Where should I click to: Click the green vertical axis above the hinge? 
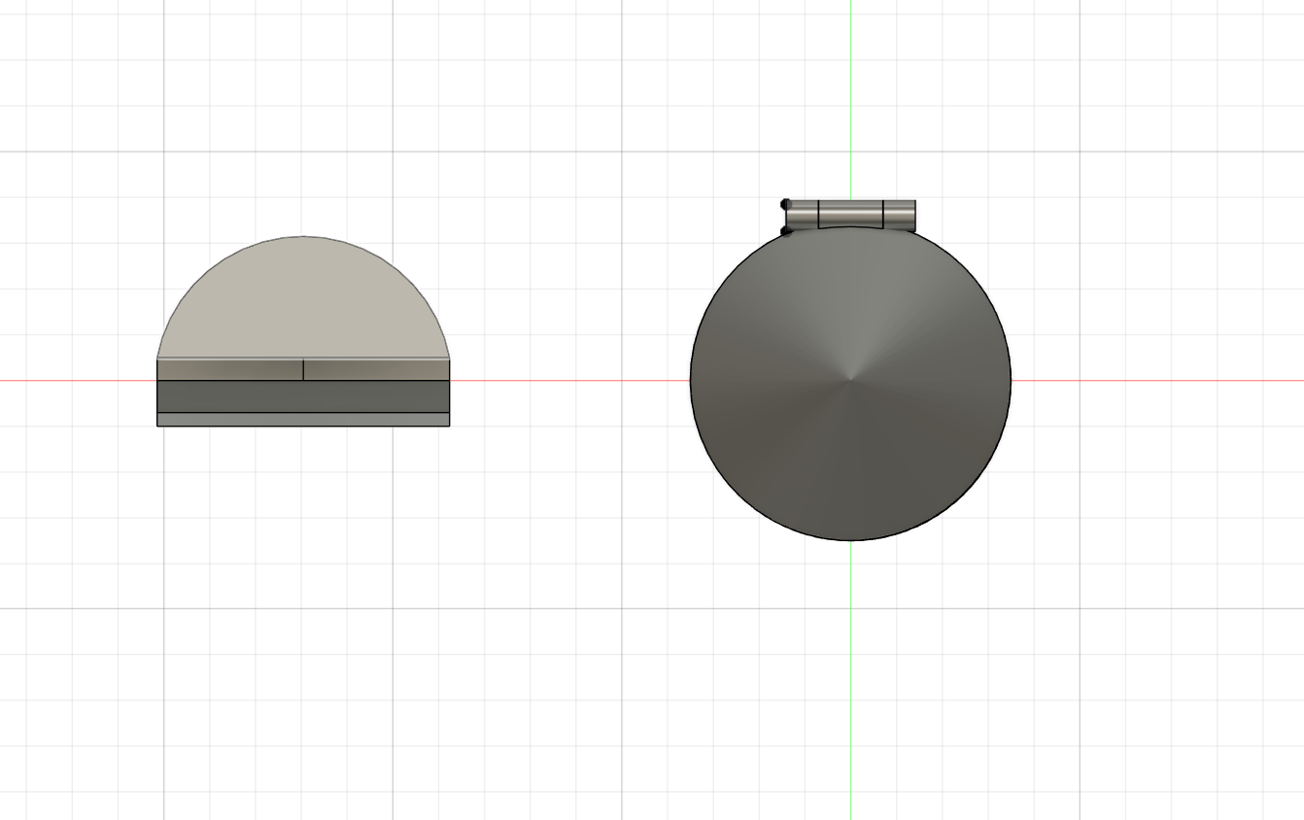pyautogui.click(x=851, y=97)
